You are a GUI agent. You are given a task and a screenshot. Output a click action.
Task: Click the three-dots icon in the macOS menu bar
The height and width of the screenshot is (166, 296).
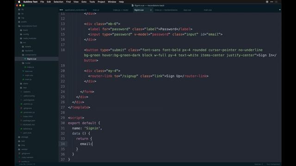click(271, 2)
